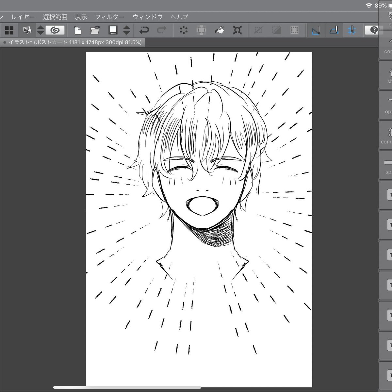Viewport: 392px width, 392px height.
Task: Tap the shift edge keyboard key
Action: point(386,75)
